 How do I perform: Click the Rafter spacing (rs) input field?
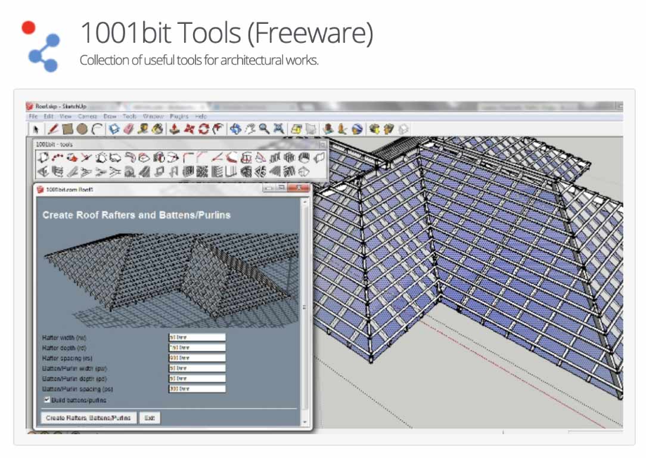tap(197, 358)
